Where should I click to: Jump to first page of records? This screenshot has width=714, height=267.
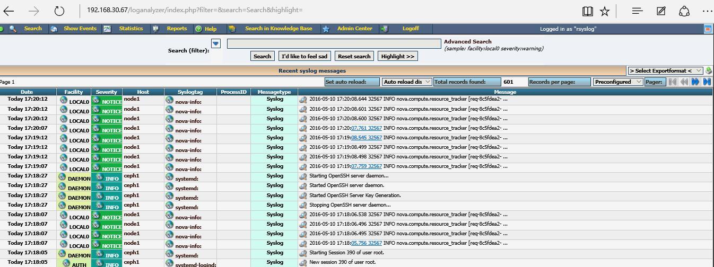(x=672, y=82)
